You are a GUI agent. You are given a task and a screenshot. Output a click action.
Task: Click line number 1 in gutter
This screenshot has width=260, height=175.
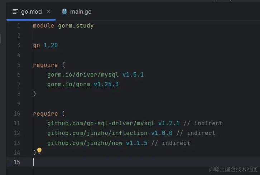coord(19,26)
